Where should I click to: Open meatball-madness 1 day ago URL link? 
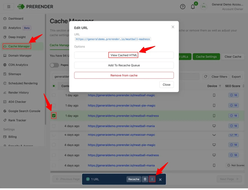click(x=123, y=116)
